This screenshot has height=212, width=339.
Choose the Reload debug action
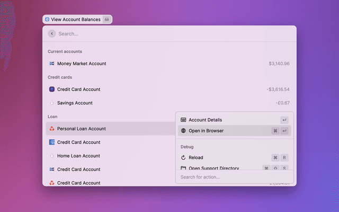196,157
